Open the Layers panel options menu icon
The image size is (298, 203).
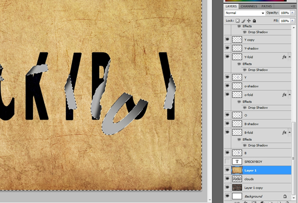293,6
